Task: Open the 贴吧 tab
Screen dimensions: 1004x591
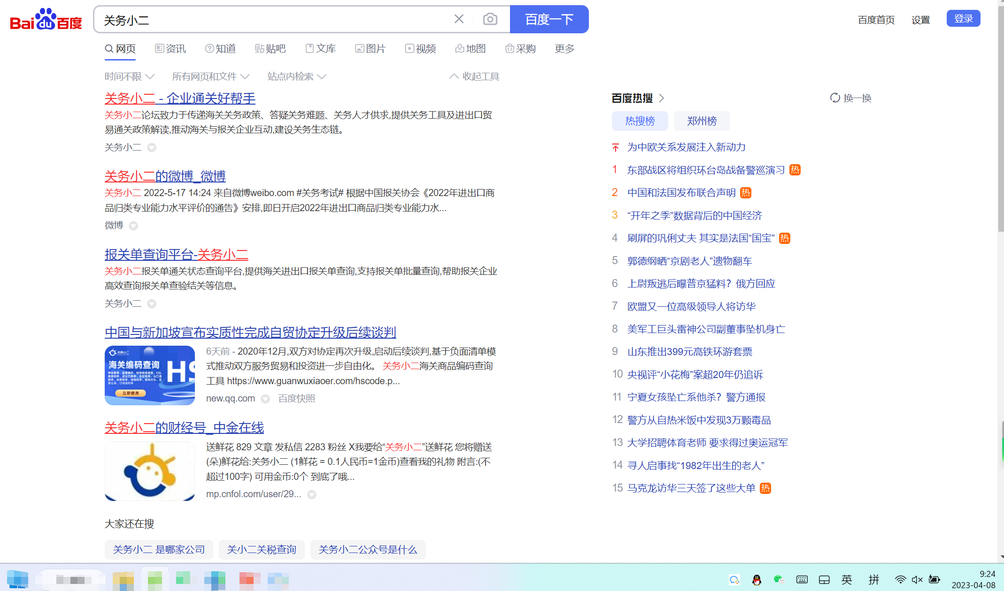Action: tap(270, 49)
